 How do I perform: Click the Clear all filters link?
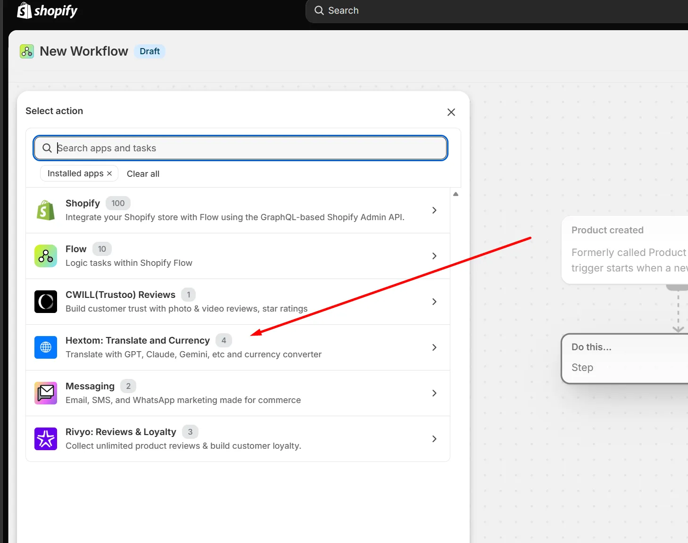tap(143, 174)
